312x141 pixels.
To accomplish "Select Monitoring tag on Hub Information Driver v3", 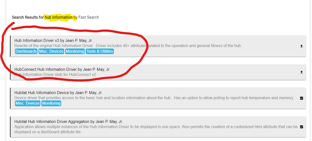I will (x=75, y=51).
